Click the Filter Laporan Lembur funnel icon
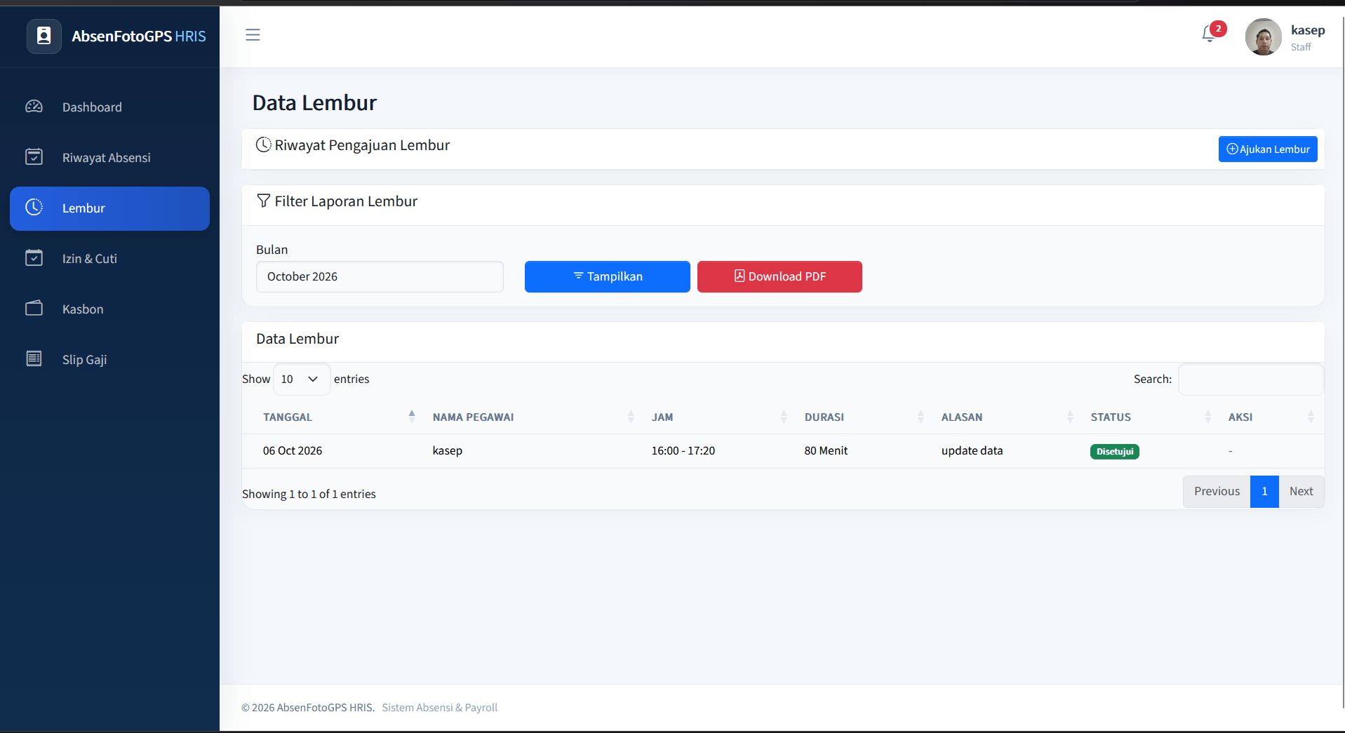Viewport: 1345px width, 733px height. (263, 201)
